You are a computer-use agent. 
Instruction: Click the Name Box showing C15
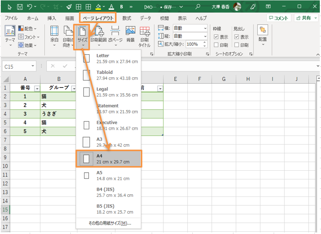point(19,66)
